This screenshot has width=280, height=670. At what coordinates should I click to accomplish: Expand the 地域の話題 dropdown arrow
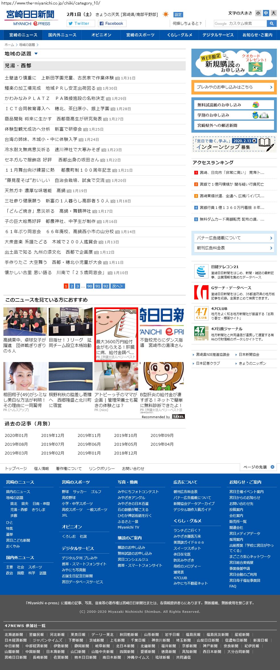(36, 54)
